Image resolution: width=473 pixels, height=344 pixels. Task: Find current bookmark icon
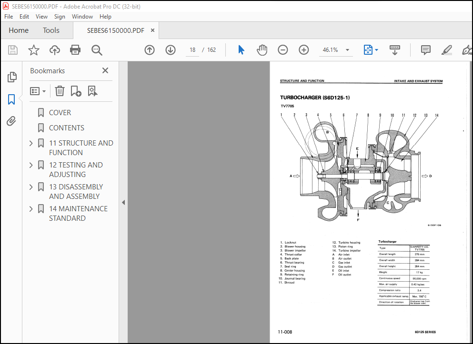pyautogui.click(x=92, y=91)
